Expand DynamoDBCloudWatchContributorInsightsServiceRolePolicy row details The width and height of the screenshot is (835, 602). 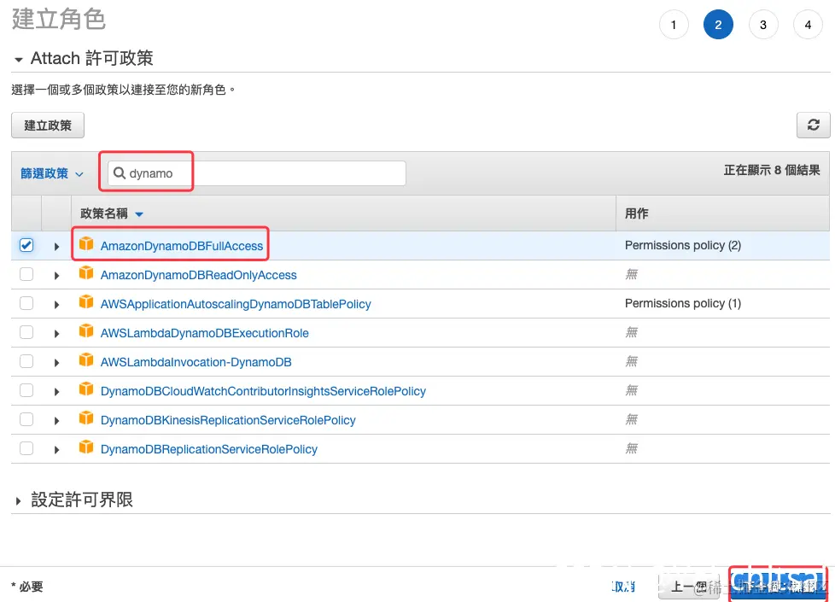56,392
